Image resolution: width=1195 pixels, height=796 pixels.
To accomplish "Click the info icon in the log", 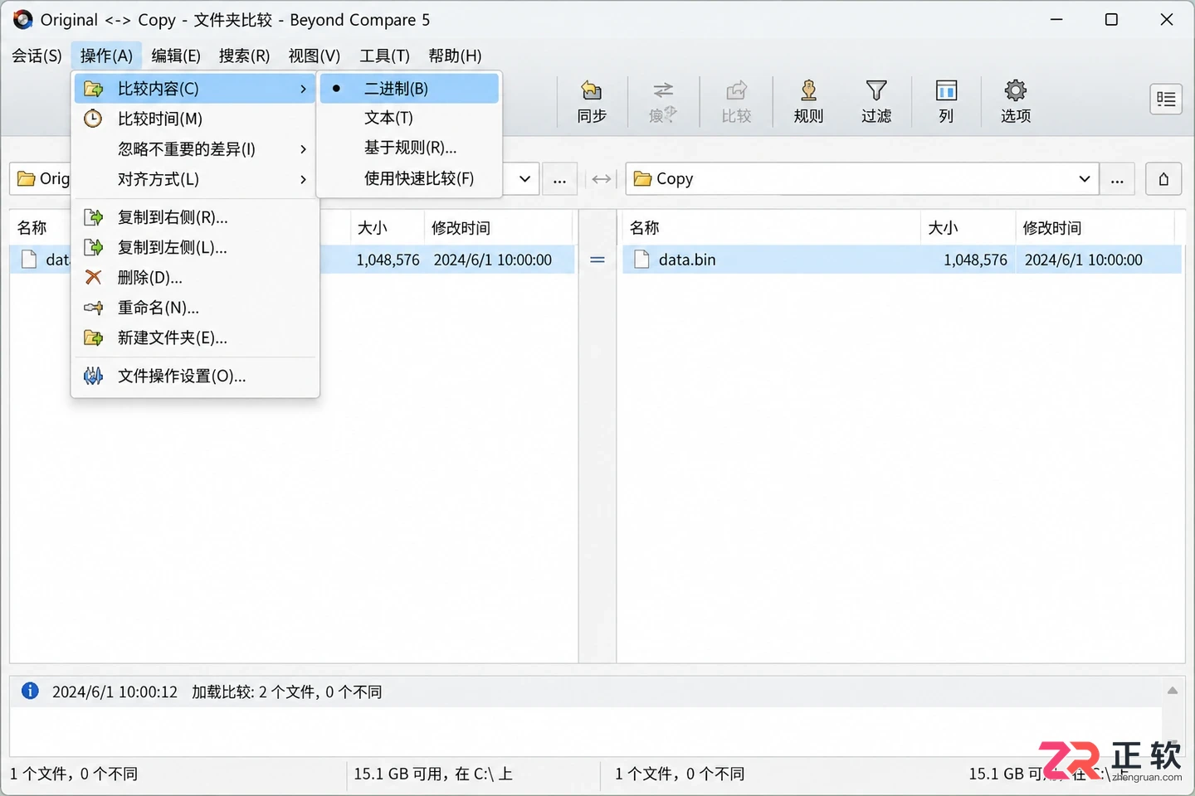I will pos(30,691).
